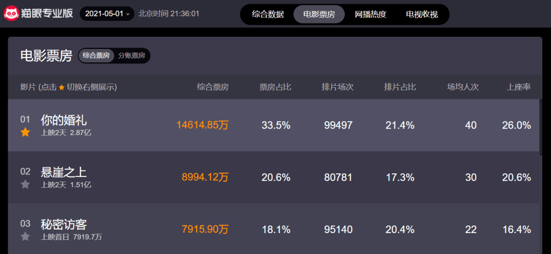Click the rank number 01

click(26, 119)
